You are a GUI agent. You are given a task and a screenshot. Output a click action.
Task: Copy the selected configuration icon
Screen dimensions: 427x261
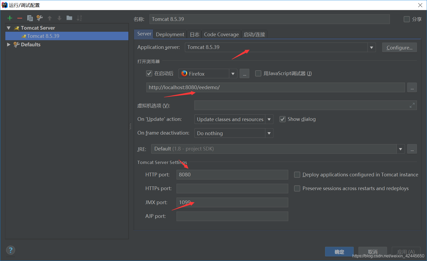click(x=30, y=18)
